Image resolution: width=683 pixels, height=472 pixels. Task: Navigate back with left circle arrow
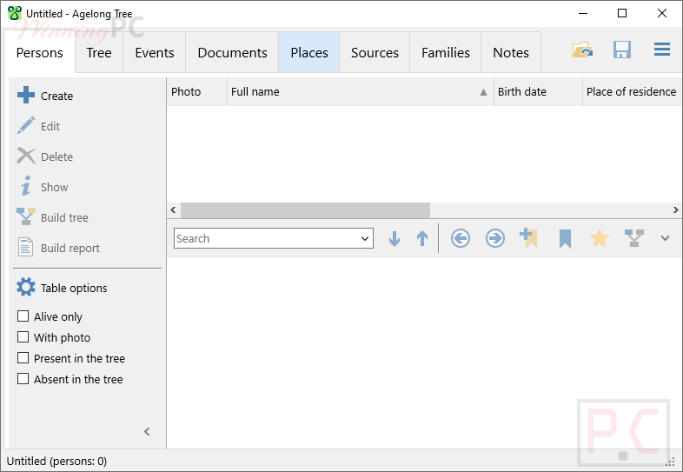[461, 238]
